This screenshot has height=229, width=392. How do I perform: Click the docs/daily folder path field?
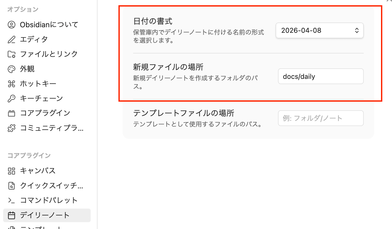(320, 76)
